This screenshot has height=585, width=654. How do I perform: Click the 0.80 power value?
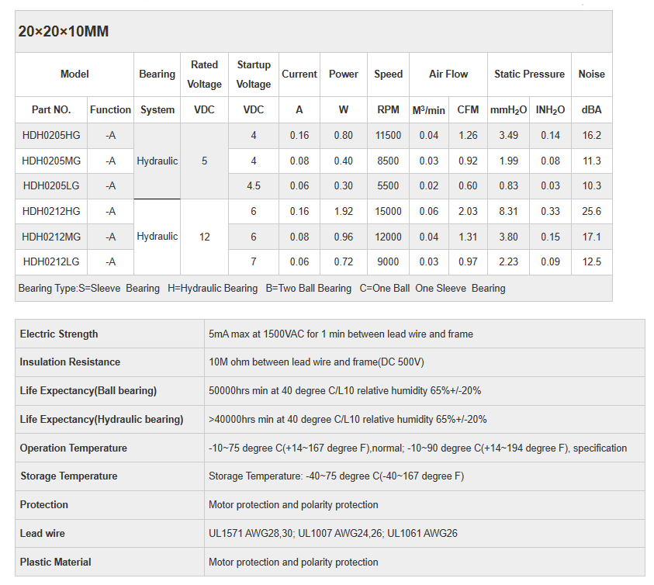344,136
